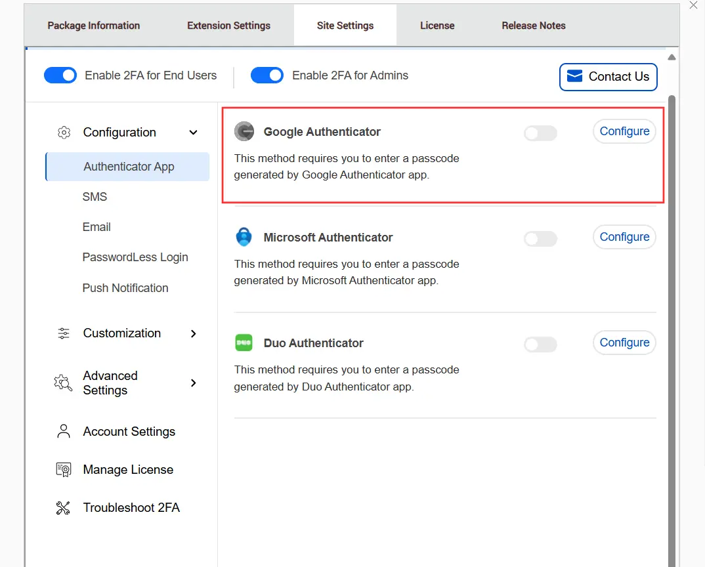Disable the Enable 2FA for End Users toggle

60,75
